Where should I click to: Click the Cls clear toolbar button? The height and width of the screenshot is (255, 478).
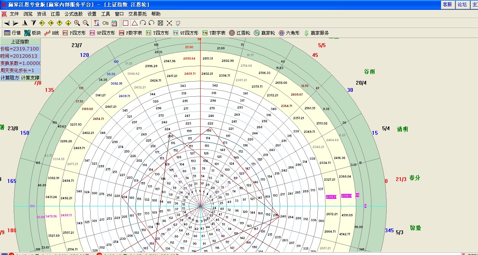[x=105, y=23]
